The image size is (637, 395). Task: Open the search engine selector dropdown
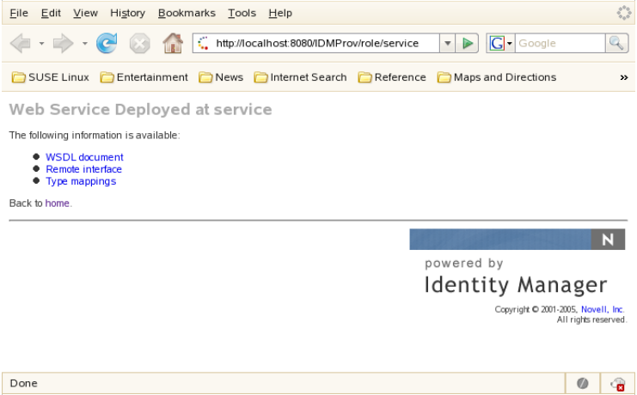coord(510,43)
